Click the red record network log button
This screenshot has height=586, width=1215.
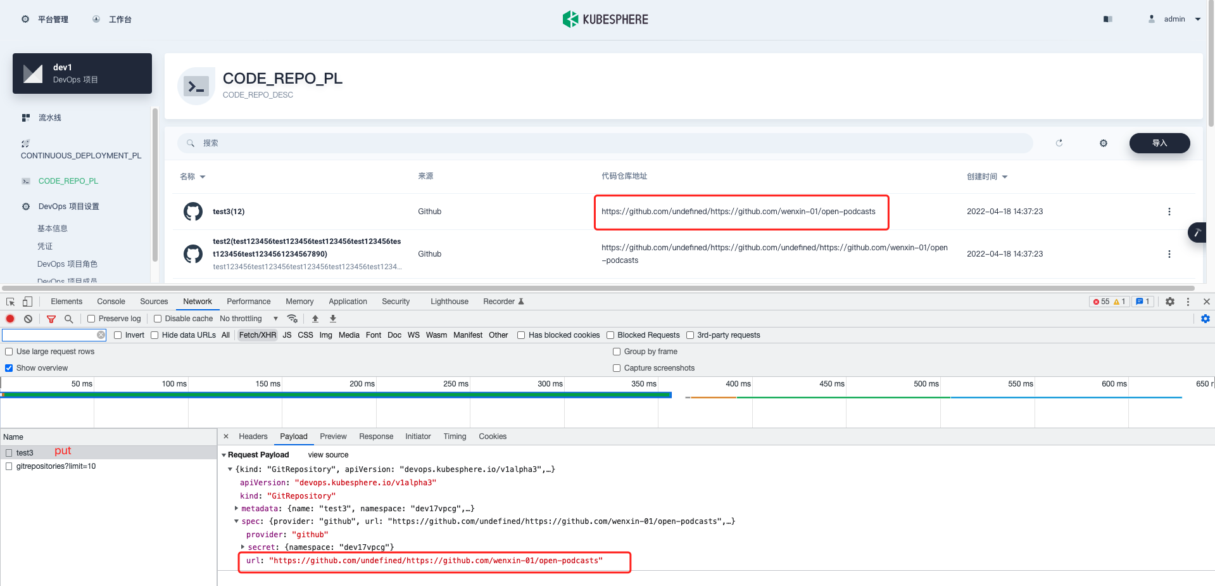(x=9, y=319)
